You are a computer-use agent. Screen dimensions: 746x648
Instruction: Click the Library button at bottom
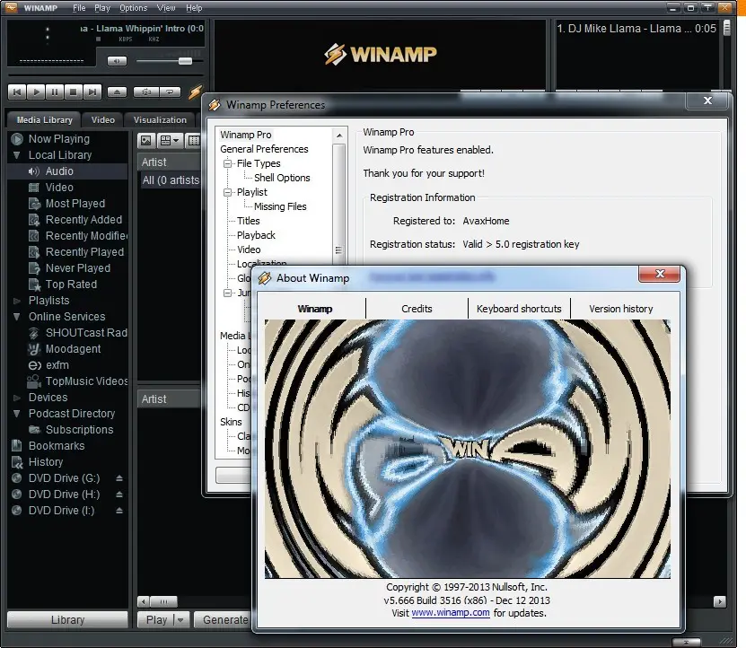[x=67, y=620]
